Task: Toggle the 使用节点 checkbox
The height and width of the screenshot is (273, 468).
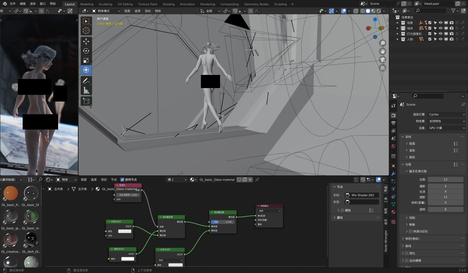Action: (122, 179)
